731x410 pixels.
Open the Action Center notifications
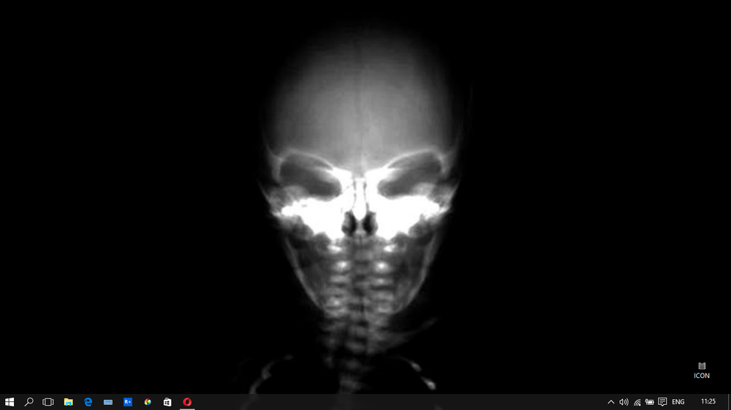tap(662, 402)
